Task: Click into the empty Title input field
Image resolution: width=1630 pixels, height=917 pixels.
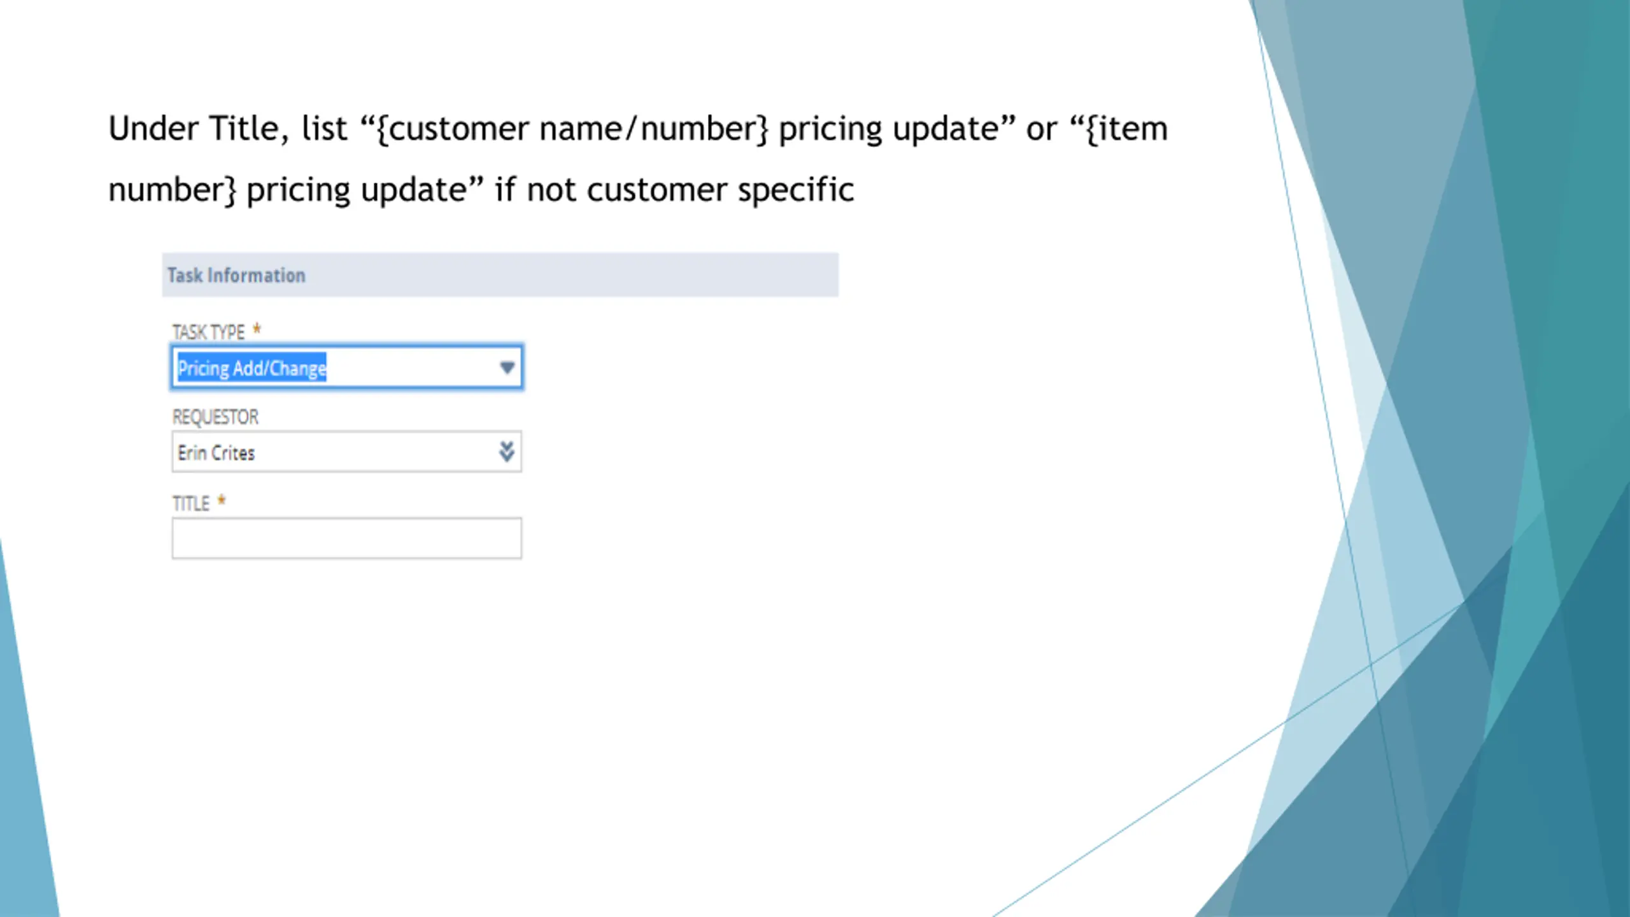Action: point(346,538)
